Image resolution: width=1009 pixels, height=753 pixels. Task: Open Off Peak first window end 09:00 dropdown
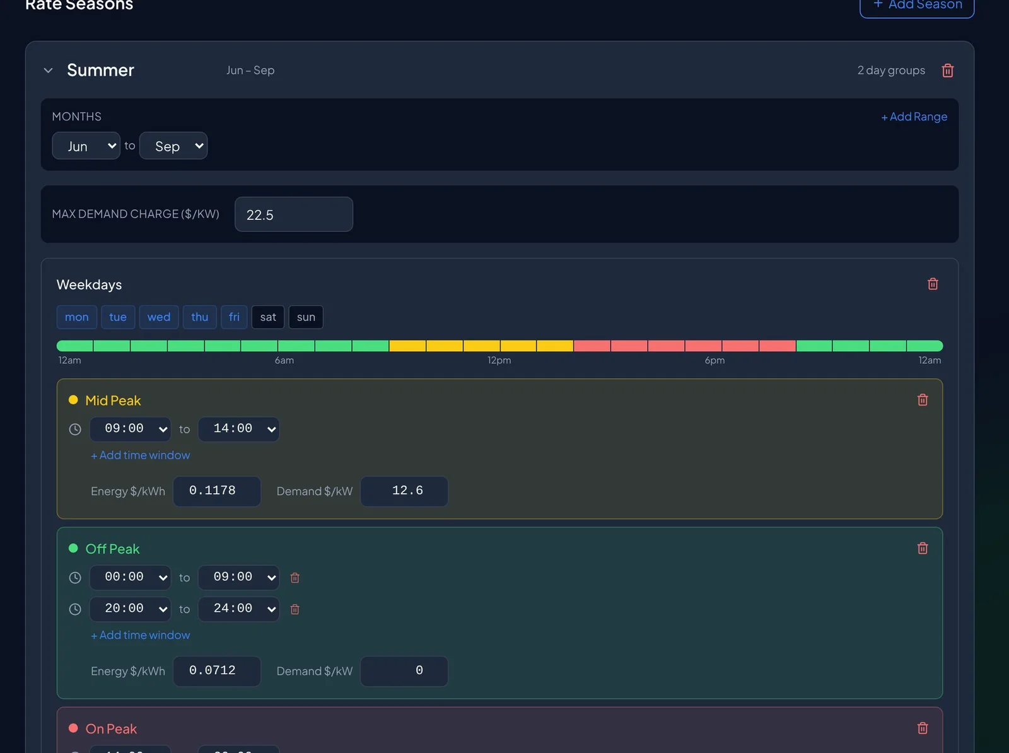[x=238, y=578]
